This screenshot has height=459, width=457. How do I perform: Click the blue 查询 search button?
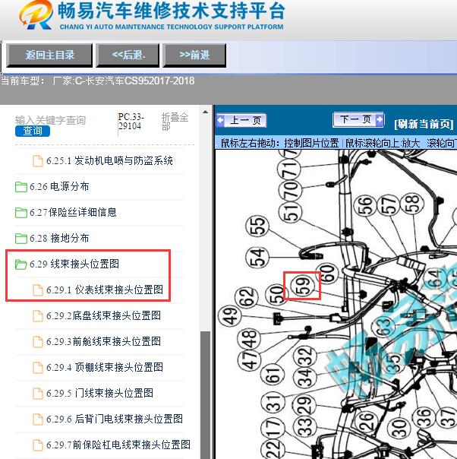[x=33, y=131]
